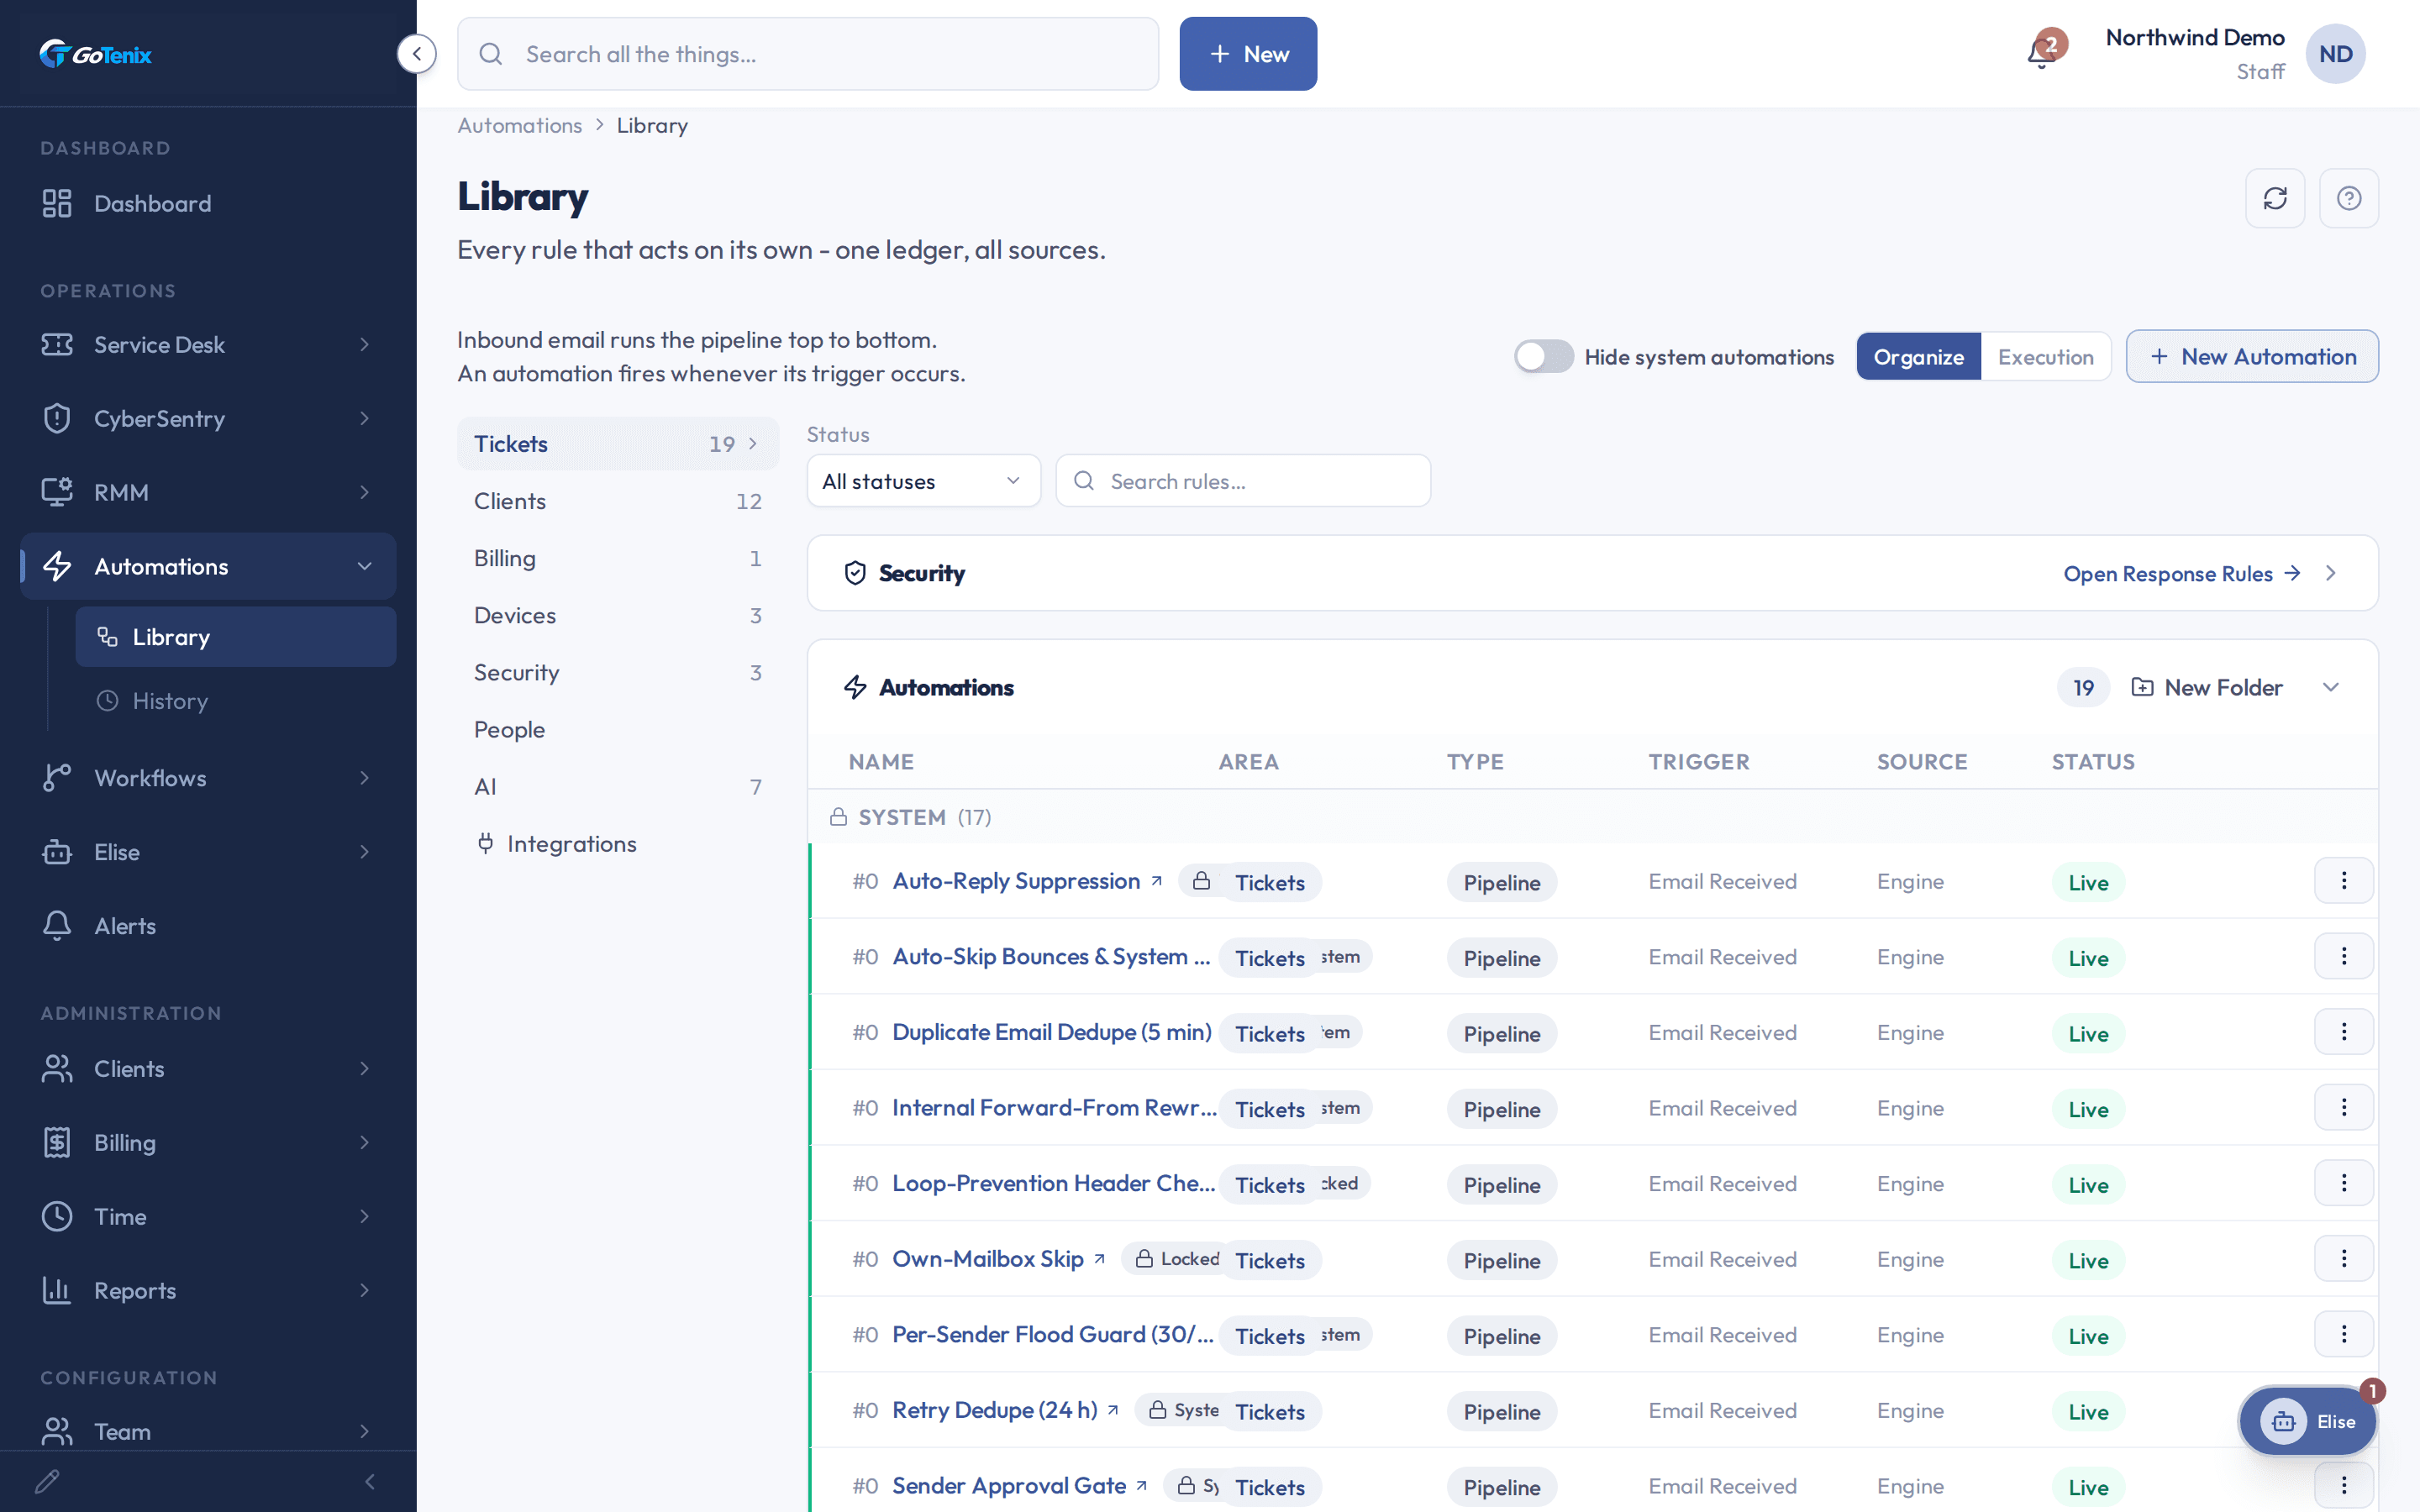Open row menu for Duplicate Email Dedupe
This screenshot has height=1512, width=2420.
coord(2344,1032)
